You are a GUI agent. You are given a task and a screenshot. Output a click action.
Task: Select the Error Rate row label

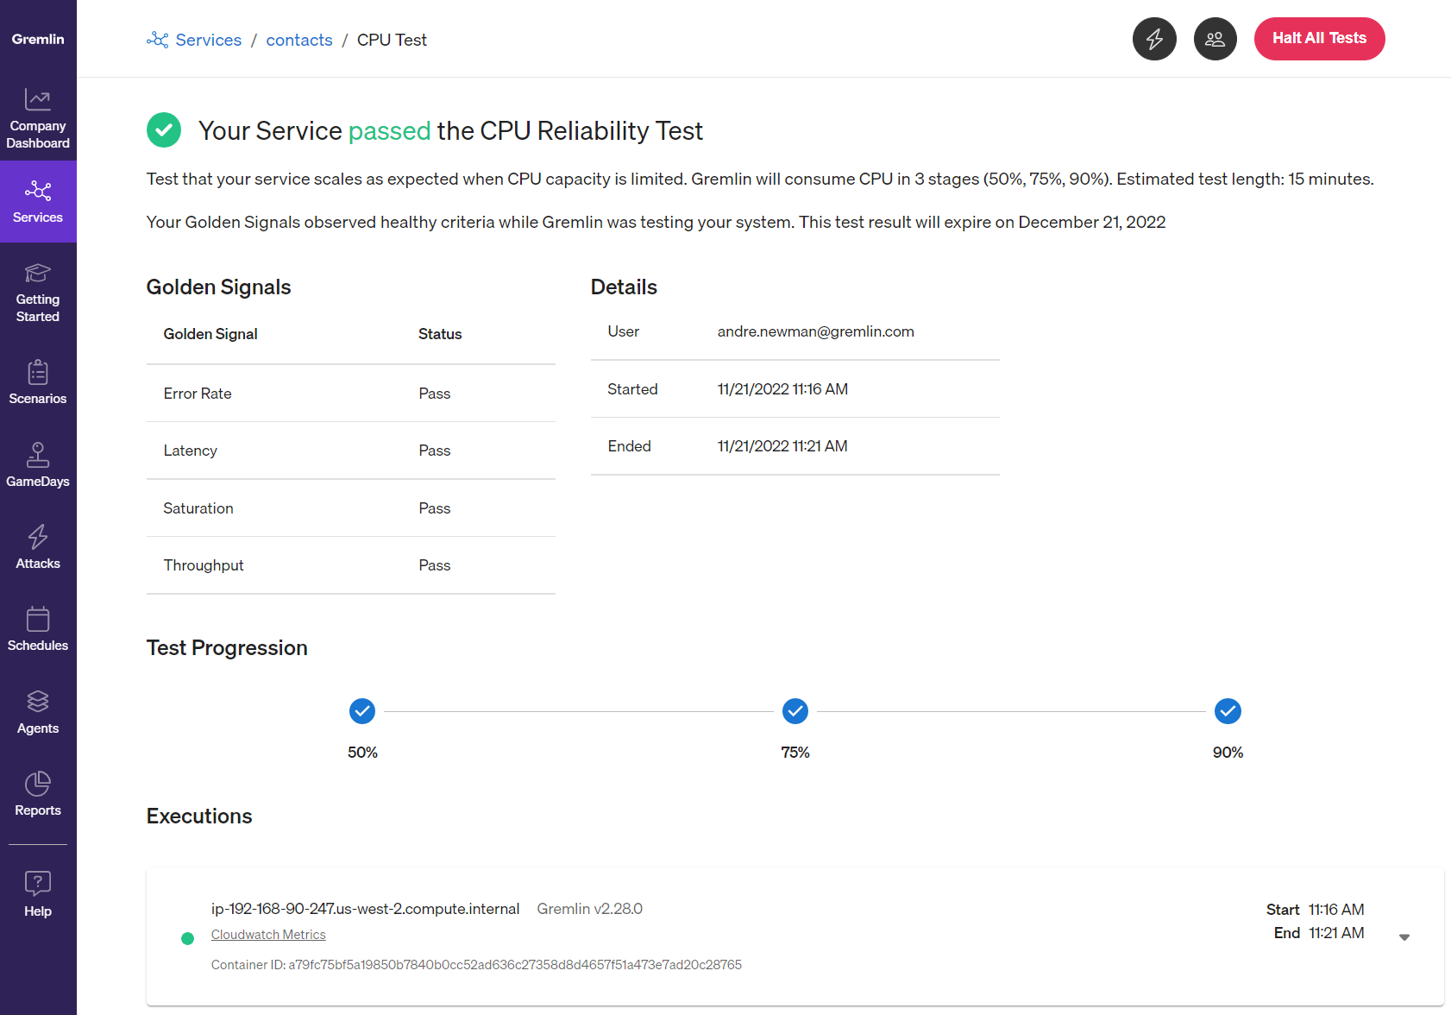click(198, 394)
